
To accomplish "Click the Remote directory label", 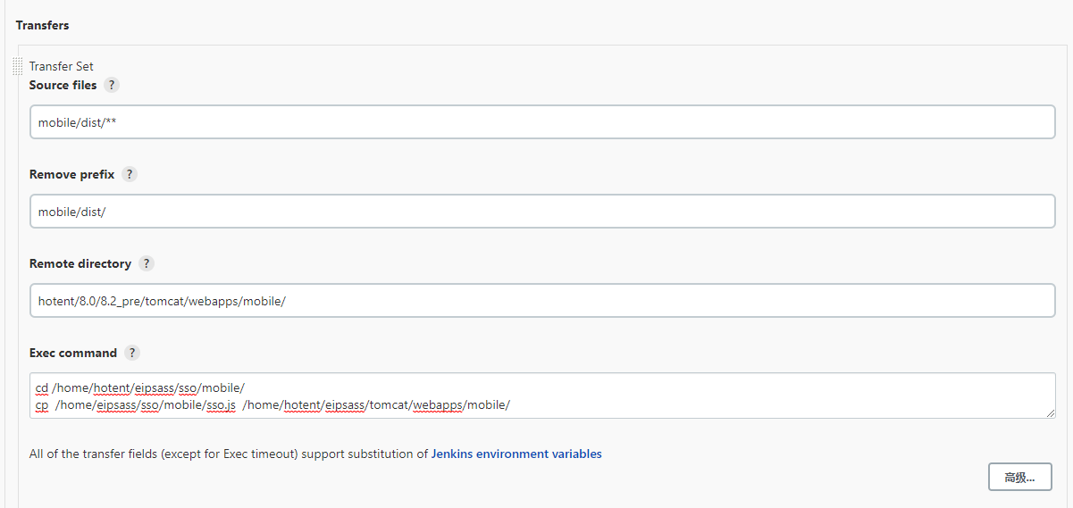I will pyautogui.click(x=80, y=263).
